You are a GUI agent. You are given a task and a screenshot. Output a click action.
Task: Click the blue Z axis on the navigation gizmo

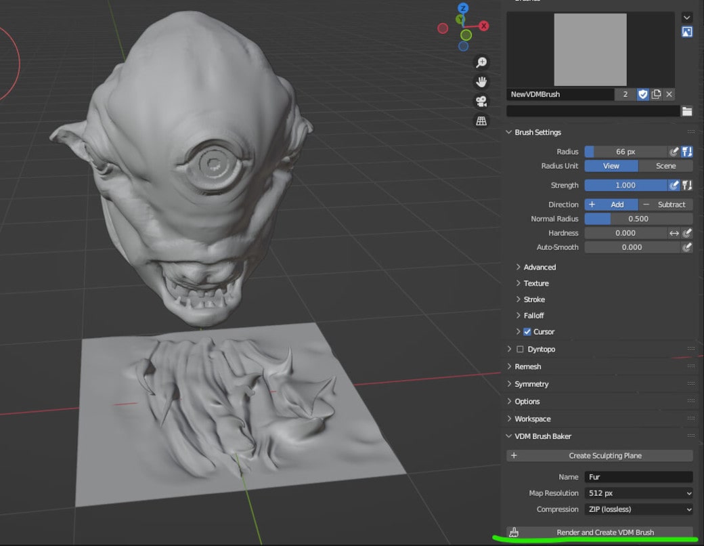point(462,8)
